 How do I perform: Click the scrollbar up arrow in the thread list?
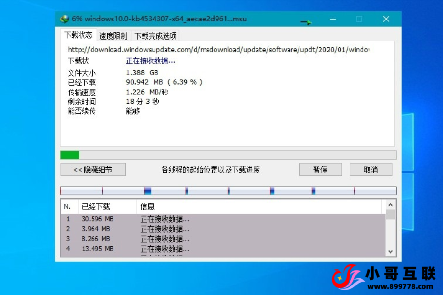[x=390, y=204]
